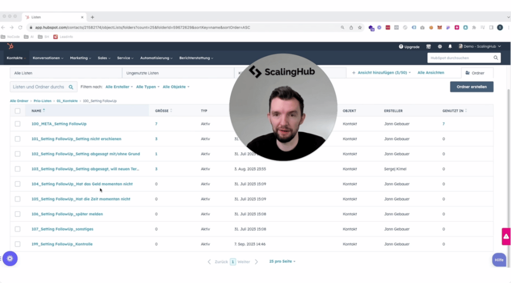Close the Listen browser tab
This screenshot has width=511, height=283.
coord(82,17)
